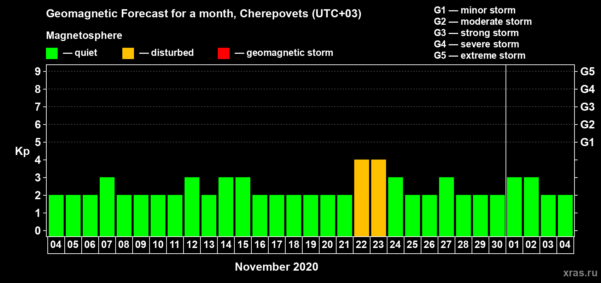The image size is (601, 283).
Task: Click the '— disturbed' legend label
Action: tap(167, 53)
